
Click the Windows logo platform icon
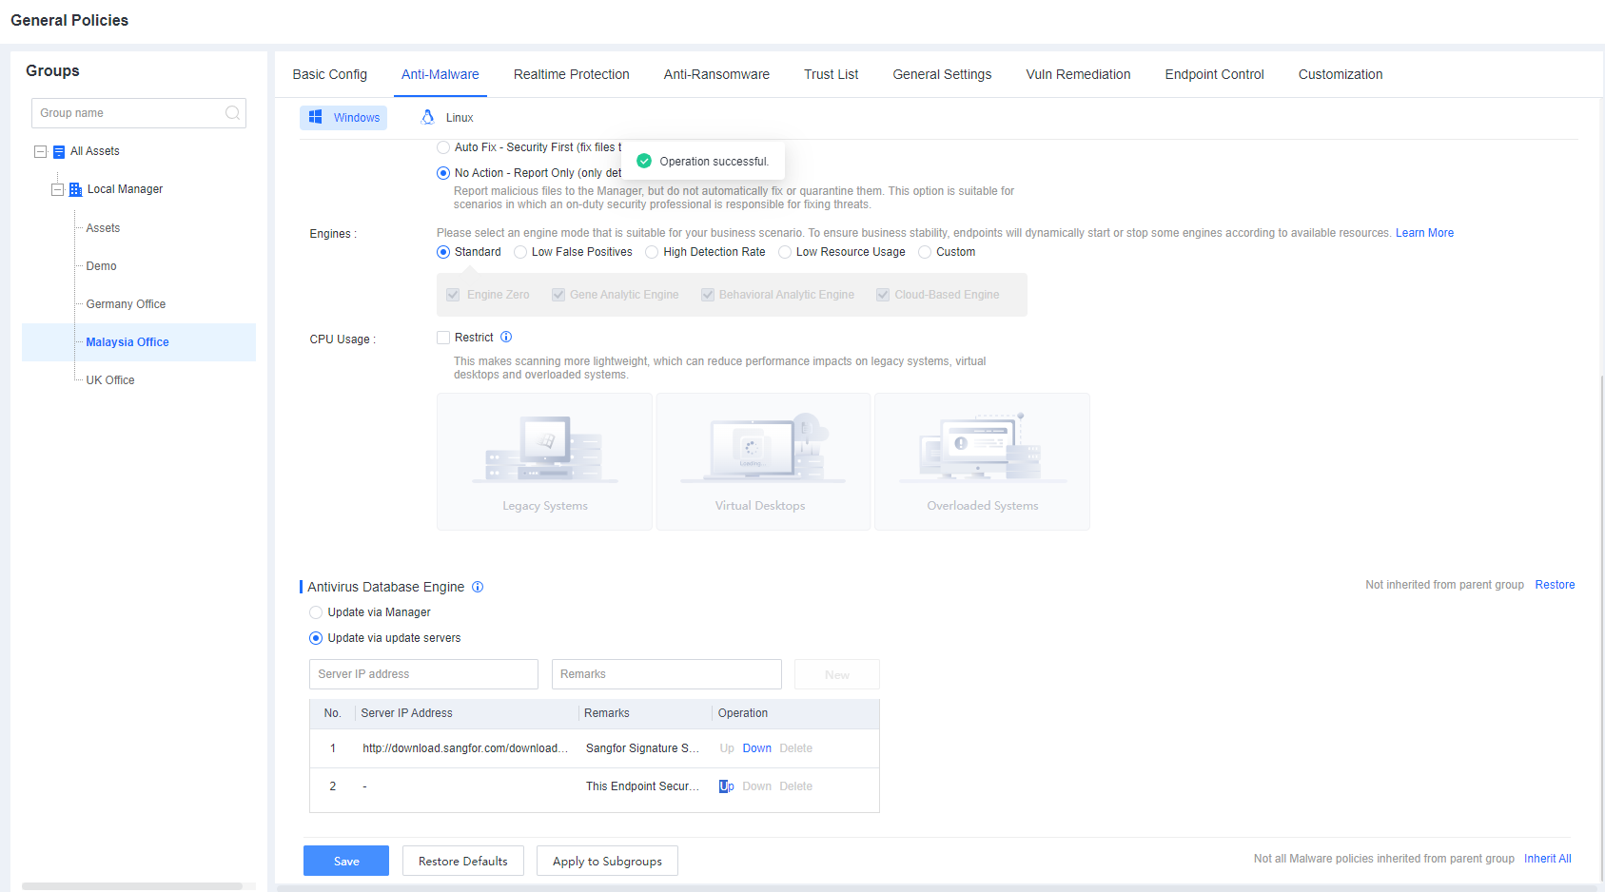(316, 117)
